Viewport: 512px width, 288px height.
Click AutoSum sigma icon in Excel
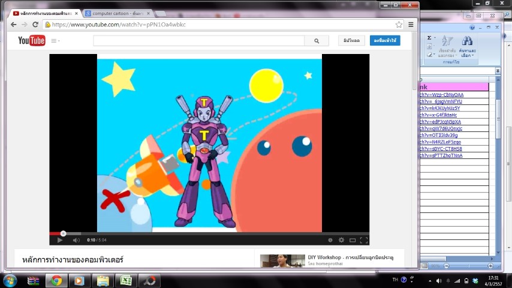point(429,38)
